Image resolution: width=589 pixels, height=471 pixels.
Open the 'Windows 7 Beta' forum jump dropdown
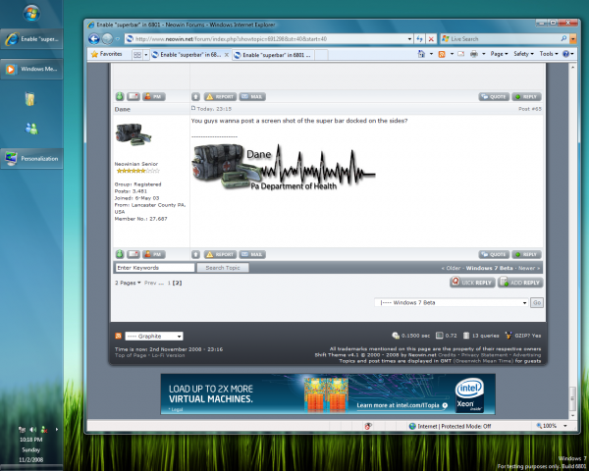coord(452,303)
